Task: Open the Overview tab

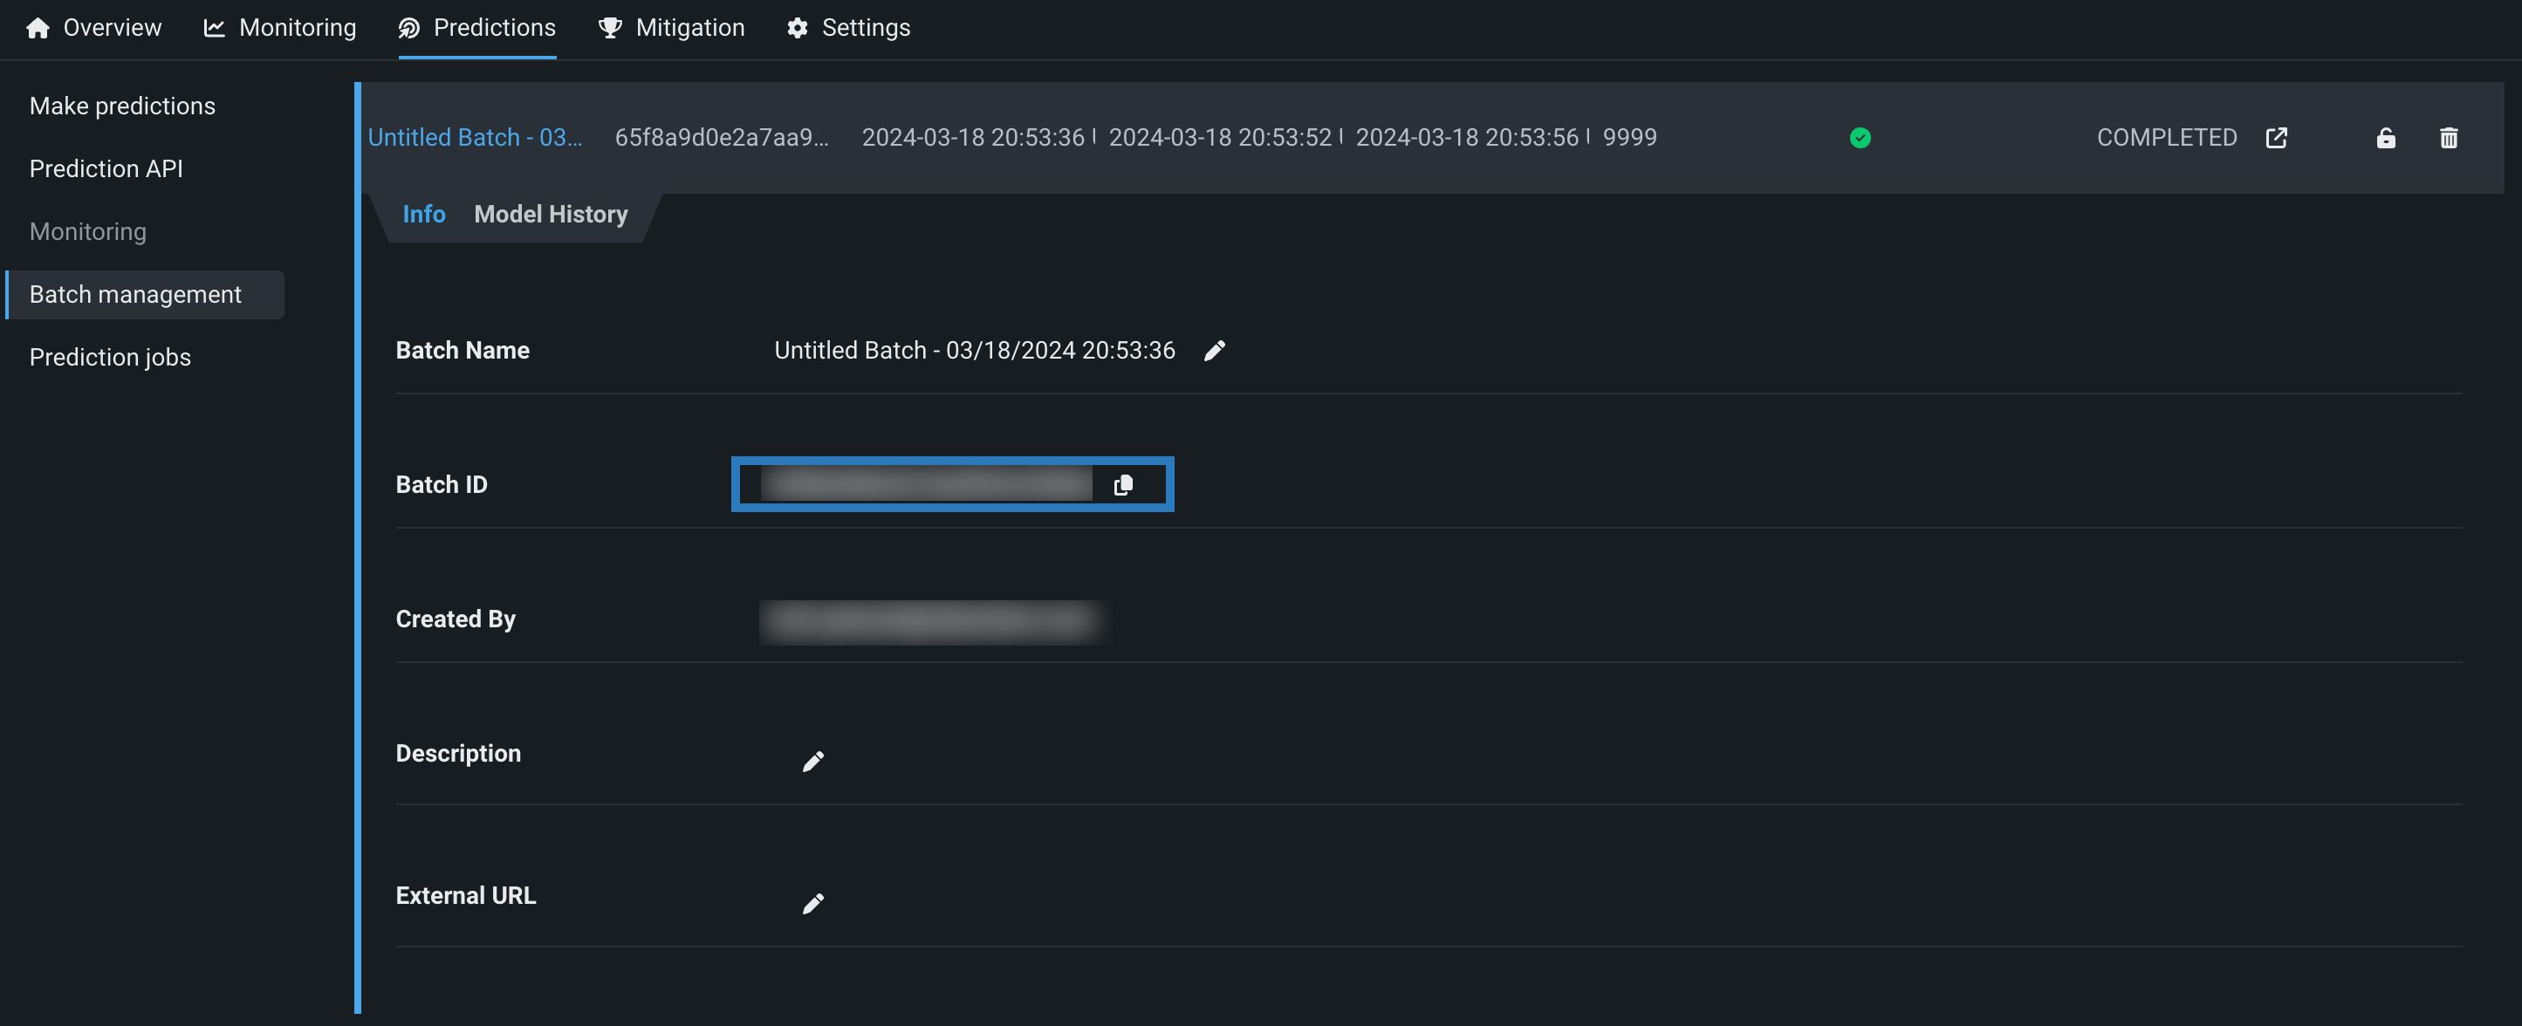Action: pyautogui.click(x=93, y=27)
